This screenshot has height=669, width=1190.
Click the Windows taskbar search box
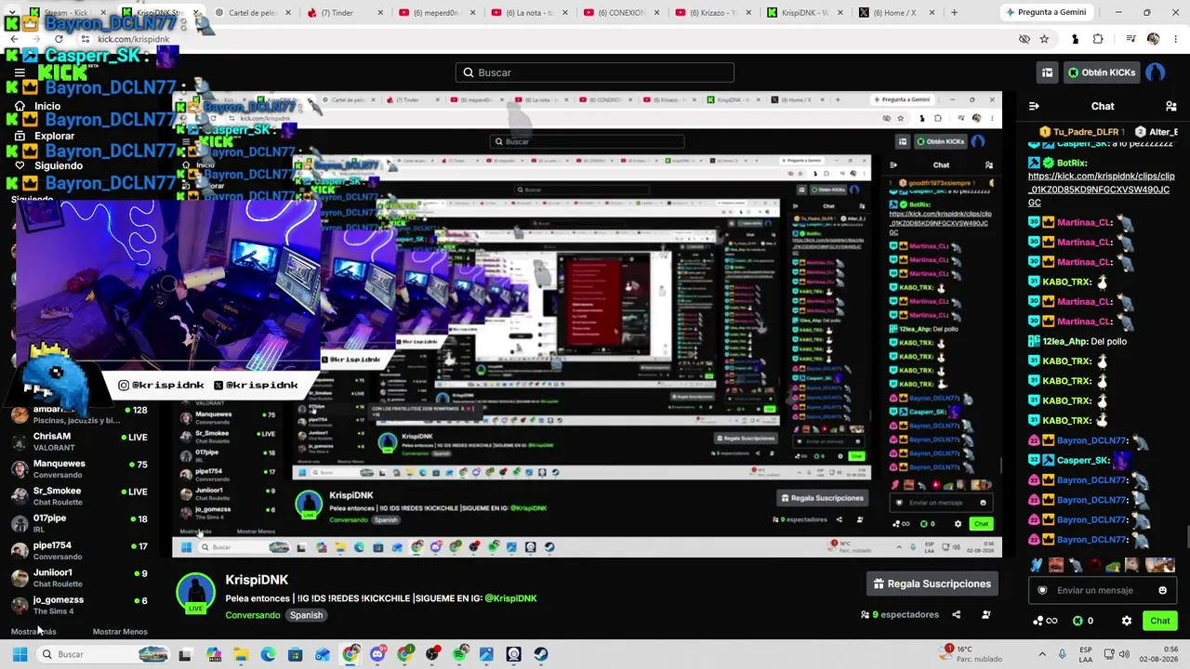click(103, 654)
